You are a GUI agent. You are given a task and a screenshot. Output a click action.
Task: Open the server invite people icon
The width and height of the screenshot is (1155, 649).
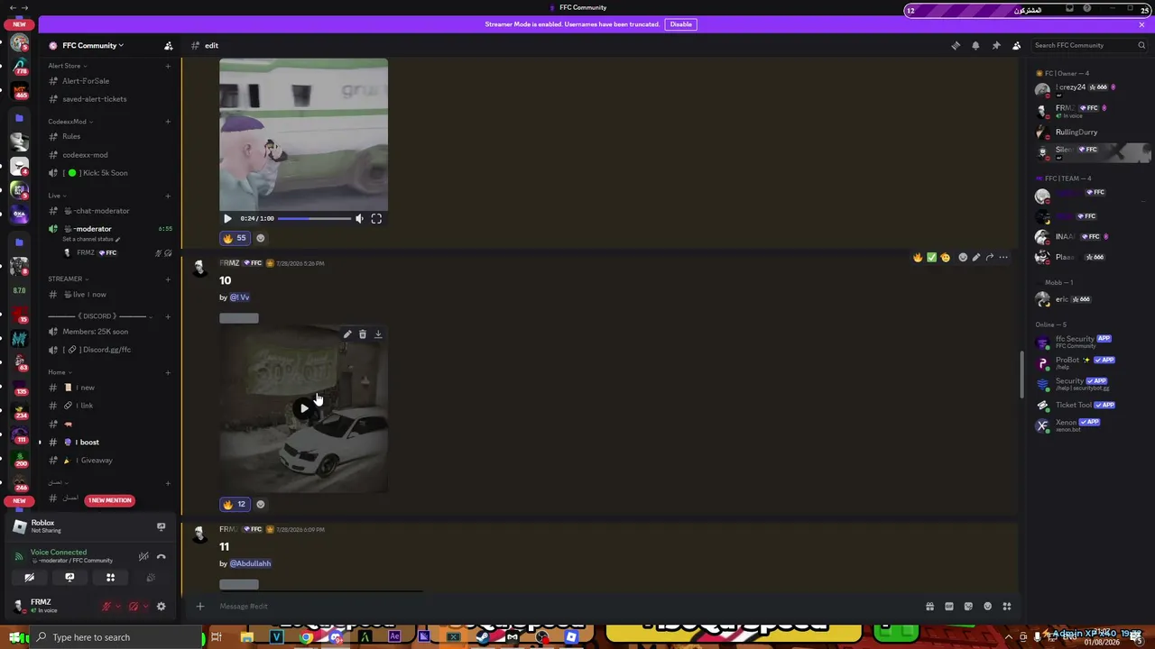pyautogui.click(x=168, y=45)
